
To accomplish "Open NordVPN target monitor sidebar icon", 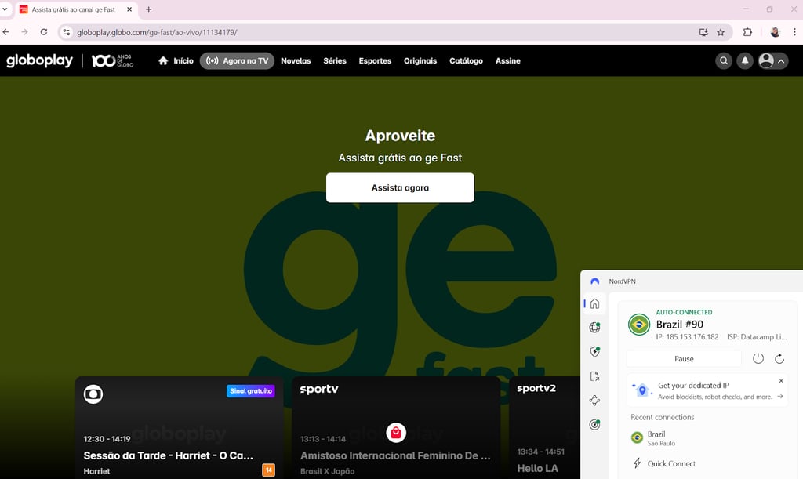I will pos(594,424).
